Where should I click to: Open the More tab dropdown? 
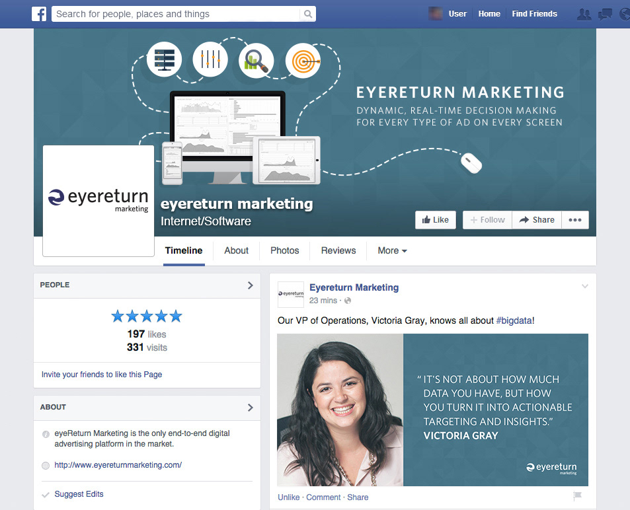392,250
